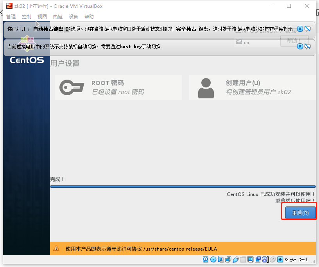Image resolution: width=319 pixels, height=267 pixels.
Task: Click the mouse integration status icon
Action: [273, 260]
